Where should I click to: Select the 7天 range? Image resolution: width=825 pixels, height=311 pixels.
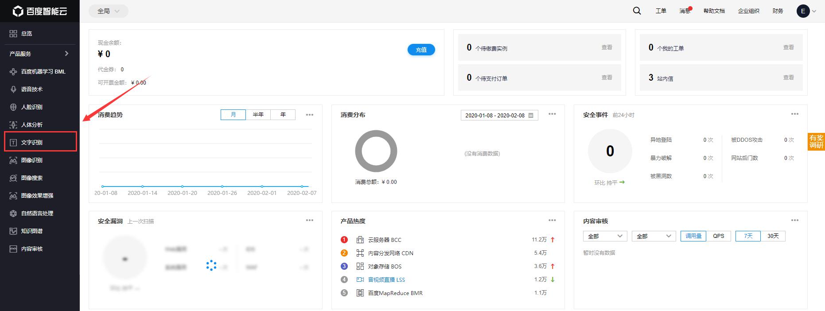tap(748, 236)
